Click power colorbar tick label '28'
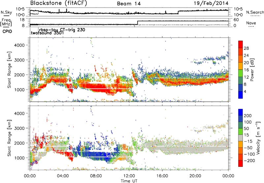264x183 pixels. click(246, 48)
